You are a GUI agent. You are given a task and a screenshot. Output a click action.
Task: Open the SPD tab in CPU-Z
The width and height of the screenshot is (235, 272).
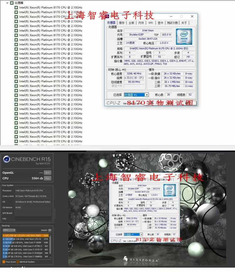(x=151, y=23)
